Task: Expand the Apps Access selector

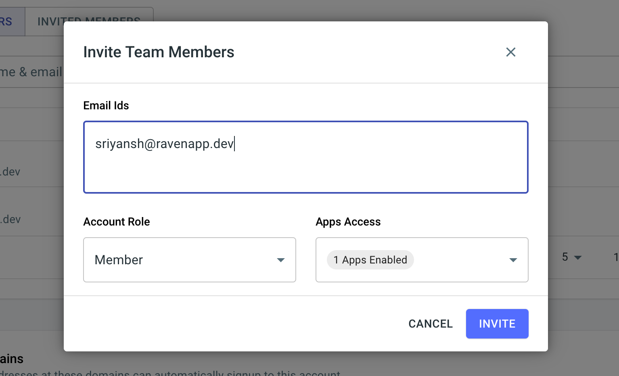Action: [422, 260]
